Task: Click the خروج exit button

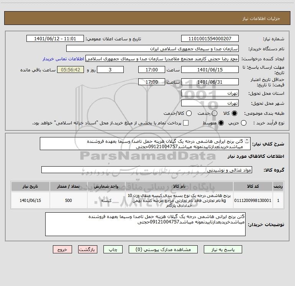Action: pos(62,250)
